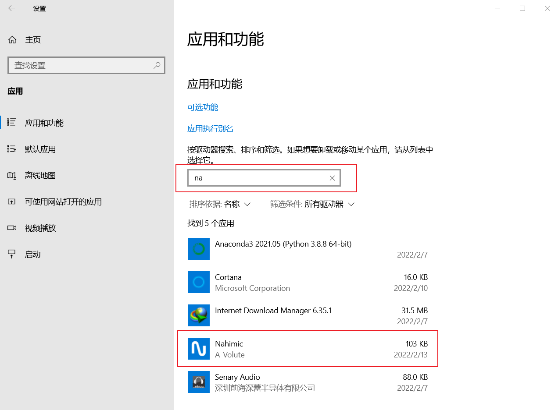The height and width of the screenshot is (410, 558).
Task: Click the Senary Audio app icon
Action: coord(199,382)
